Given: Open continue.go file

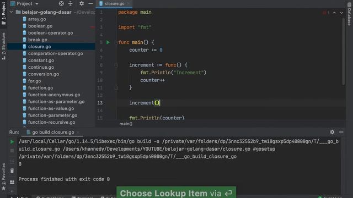Looking at the screenshot, I should (41, 67).
